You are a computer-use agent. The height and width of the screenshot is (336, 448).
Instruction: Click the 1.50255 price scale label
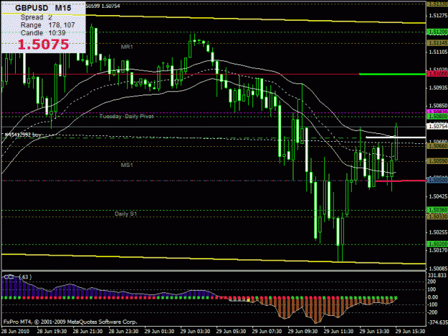tap(438, 232)
